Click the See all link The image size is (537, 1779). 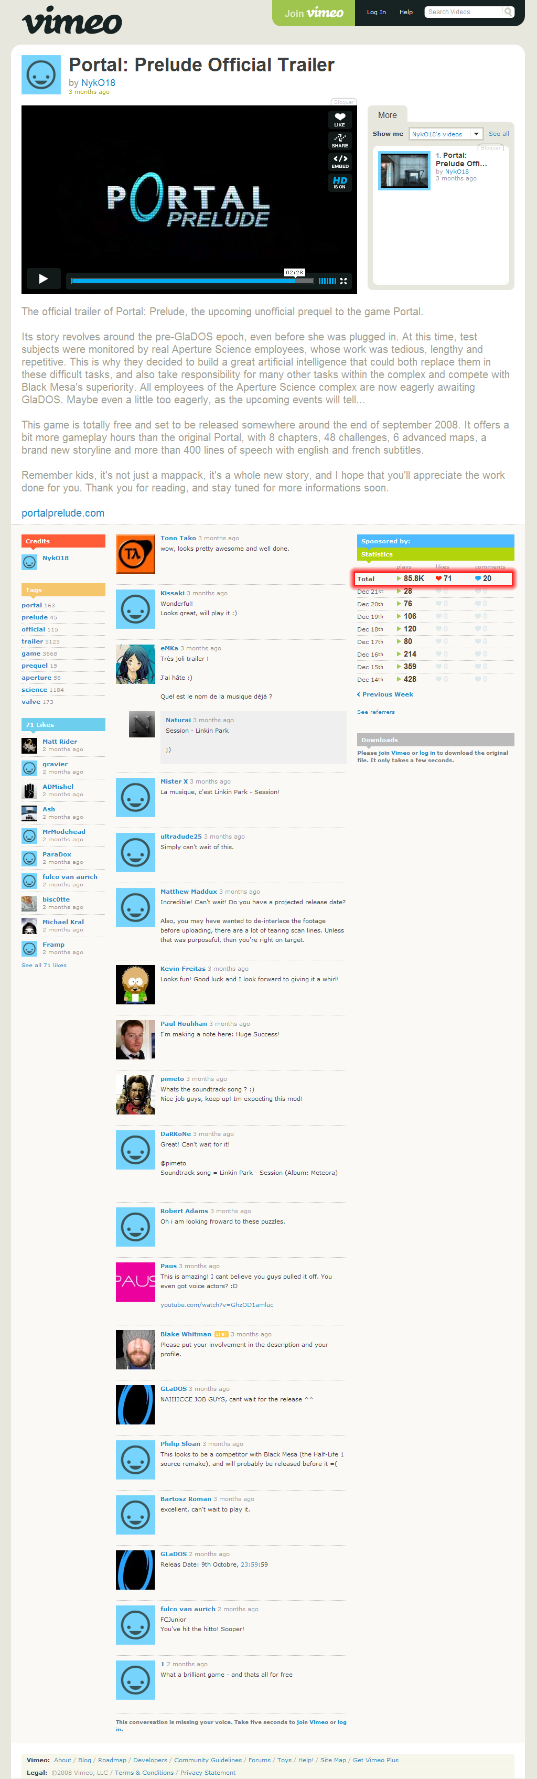click(x=499, y=134)
